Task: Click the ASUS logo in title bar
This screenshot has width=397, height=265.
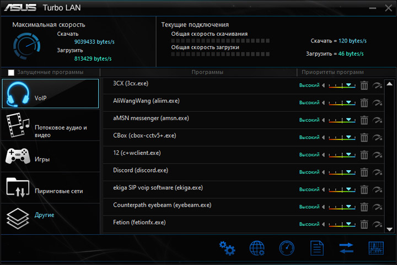Action: tap(20, 8)
